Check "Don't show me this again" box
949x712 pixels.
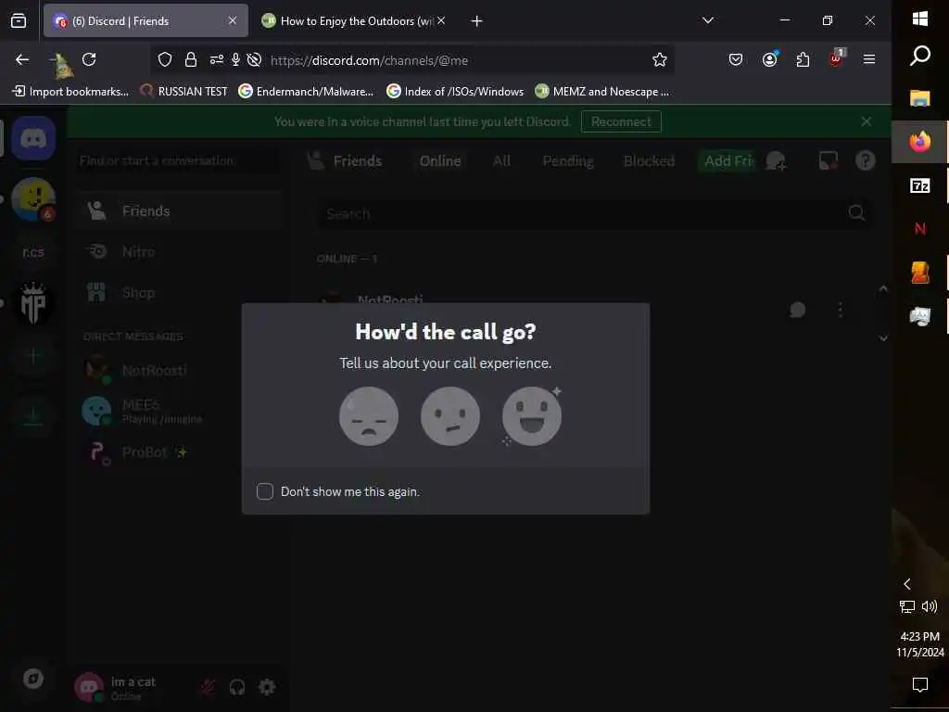tap(265, 491)
